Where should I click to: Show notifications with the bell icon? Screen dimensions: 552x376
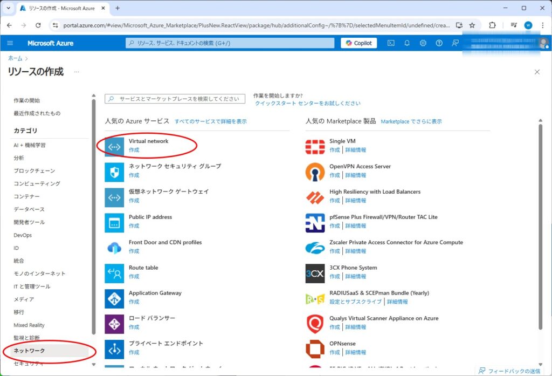[407, 43]
